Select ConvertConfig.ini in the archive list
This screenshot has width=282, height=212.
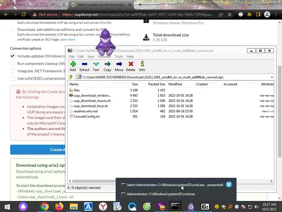pos(171,116)
